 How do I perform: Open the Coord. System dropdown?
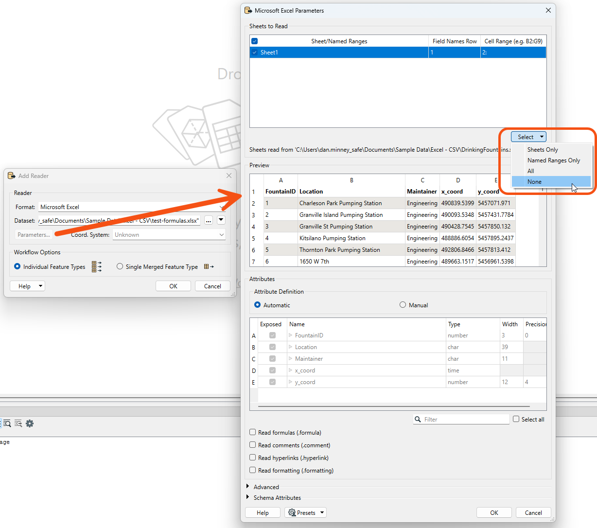point(169,235)
